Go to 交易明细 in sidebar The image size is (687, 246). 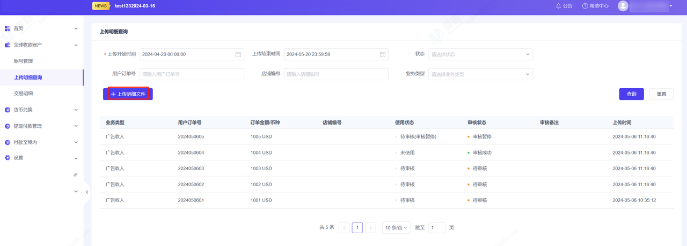24,94
